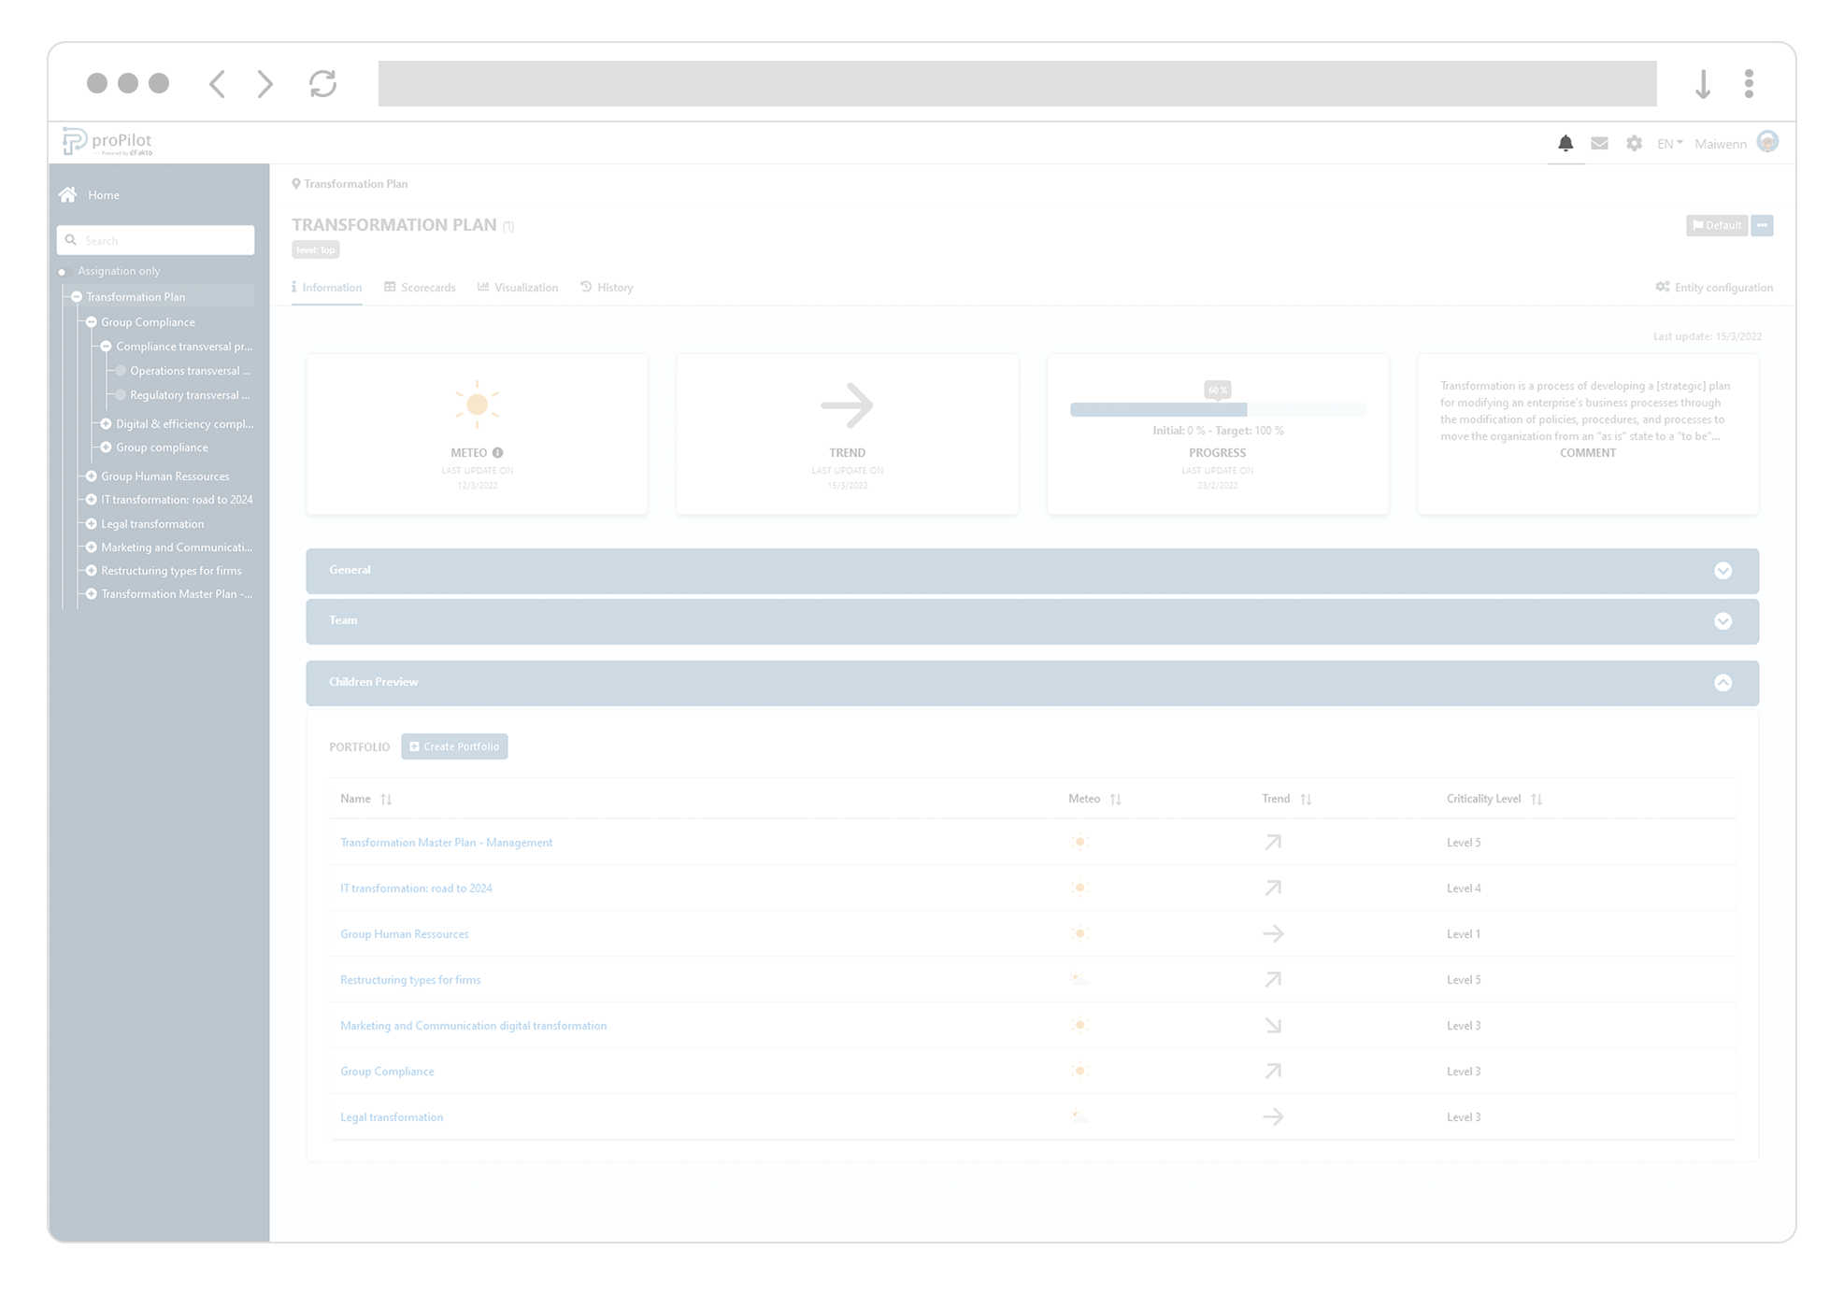The width and height of the screenshot is (1844, 1293).
Task: Open the notifications bell
Action: click(x=1565, y=143)
